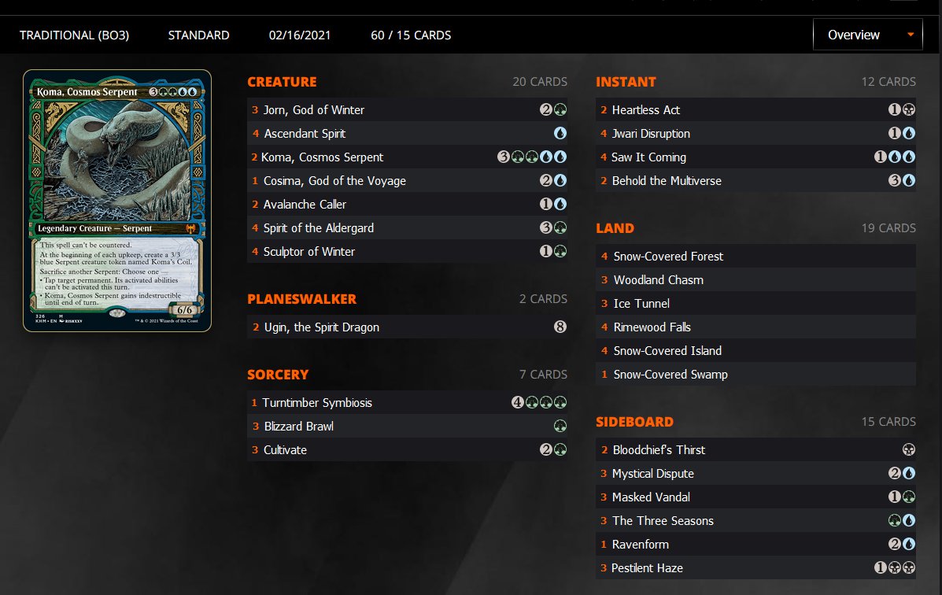This screenshot has height=595, width=942.
Task: Open the Overview dropdown
Action: tap(867, 35)
